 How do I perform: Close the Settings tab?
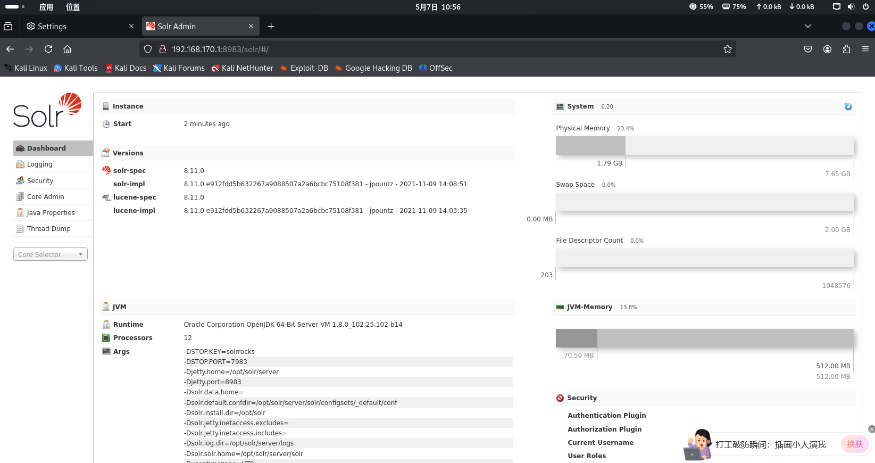point(131,26)
